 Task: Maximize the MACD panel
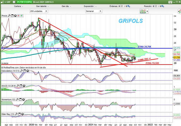(21, 86)
